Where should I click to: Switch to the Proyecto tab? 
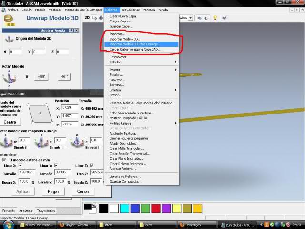click(x=9, y=211)
